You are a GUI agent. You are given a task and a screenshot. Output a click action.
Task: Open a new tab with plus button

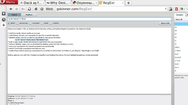(128, 3)
